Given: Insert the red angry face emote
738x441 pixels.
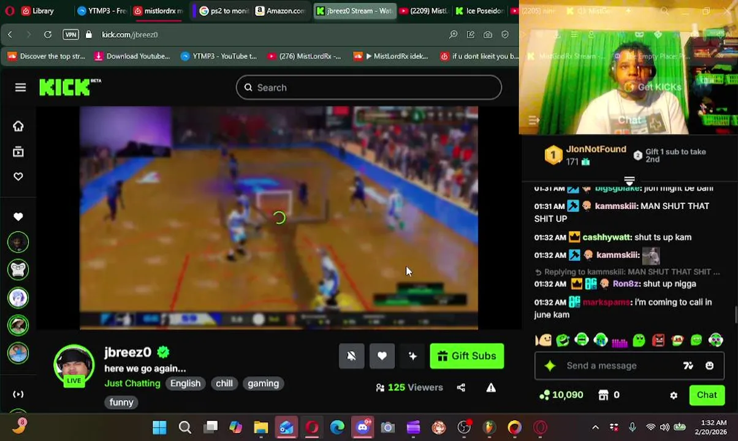Looking at the screenshot, I should (658, 340).
